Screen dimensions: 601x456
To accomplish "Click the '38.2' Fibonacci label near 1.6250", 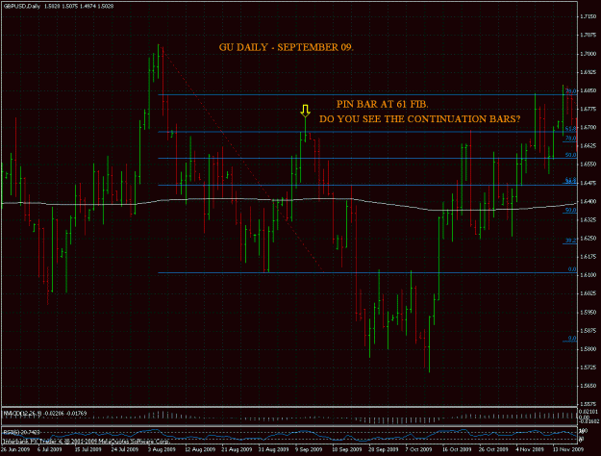I will click(571, 241).
